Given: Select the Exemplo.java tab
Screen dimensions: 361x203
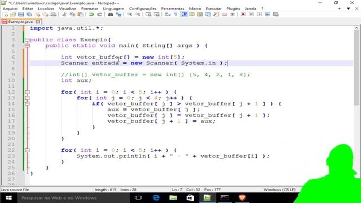Looking at the screenshot, I should [20, 22].
